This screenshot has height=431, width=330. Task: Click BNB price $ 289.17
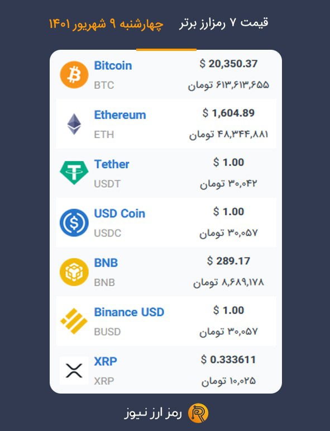click(228, 261)
